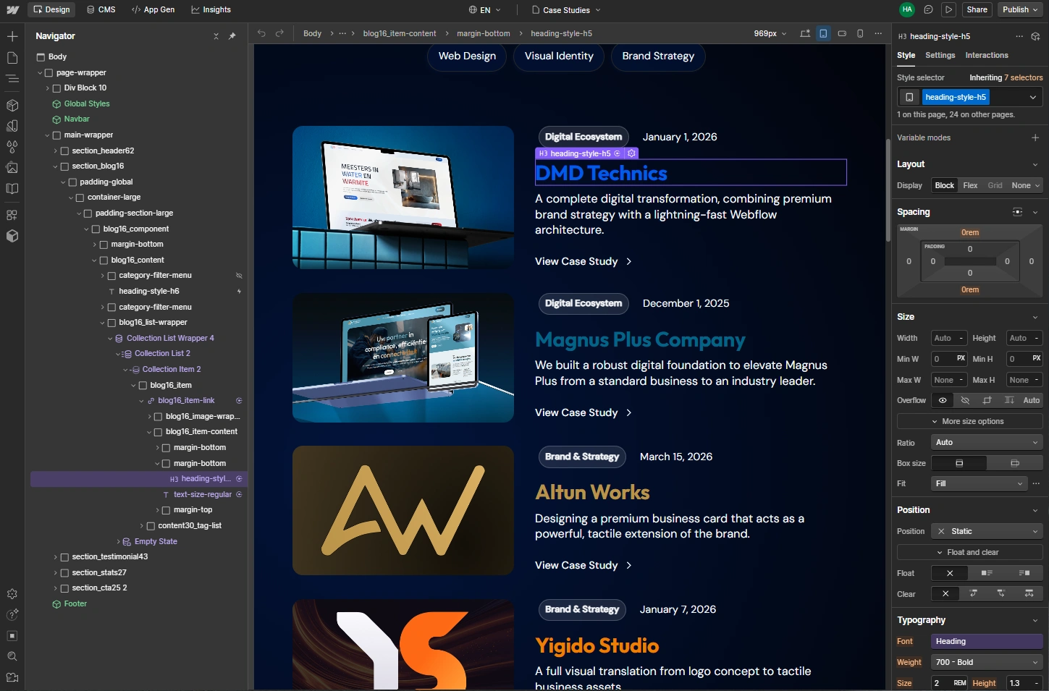Click the Font Heading field
The width and height of the screenshot is (1049, 691).
(x=986, y=641)
